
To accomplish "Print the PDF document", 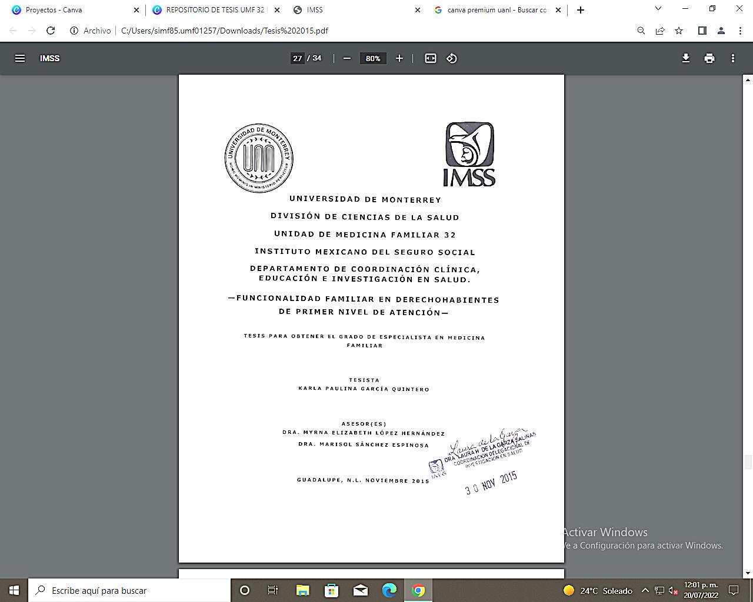I will coord(709,58).
